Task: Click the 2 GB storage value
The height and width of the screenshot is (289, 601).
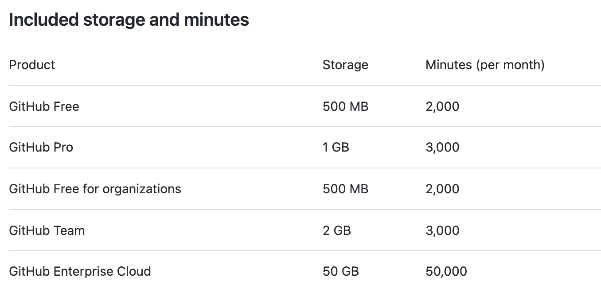Action: pyautogui.click(x=336, y=230)
